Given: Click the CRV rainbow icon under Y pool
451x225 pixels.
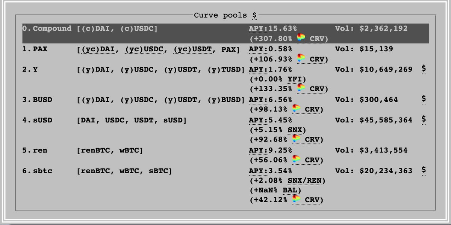Looking at the screenshot, I should click(301, 89).
